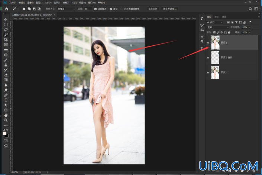Open the Layers panel options menu

pos(259,17)
